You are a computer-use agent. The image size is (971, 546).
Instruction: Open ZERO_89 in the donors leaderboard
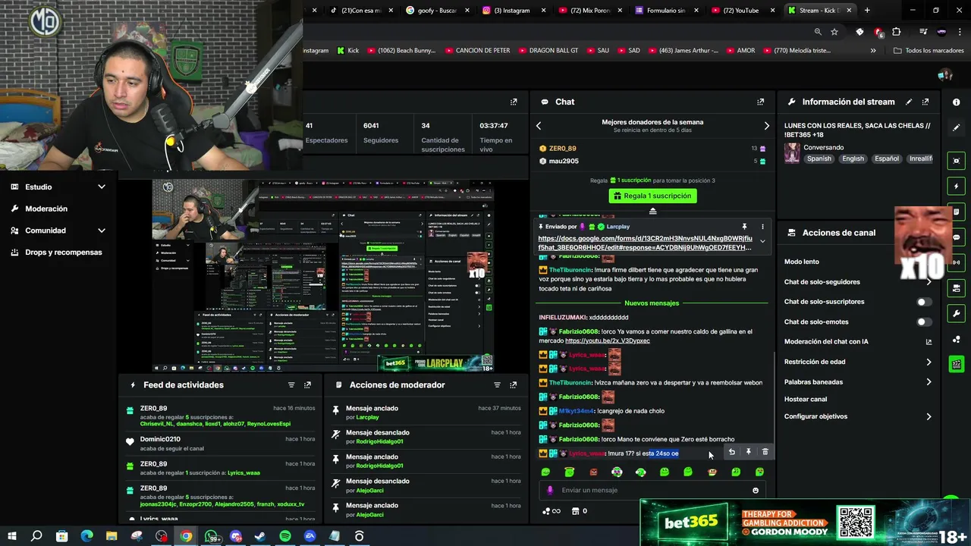pyautogui.click(x=562, y=149)
